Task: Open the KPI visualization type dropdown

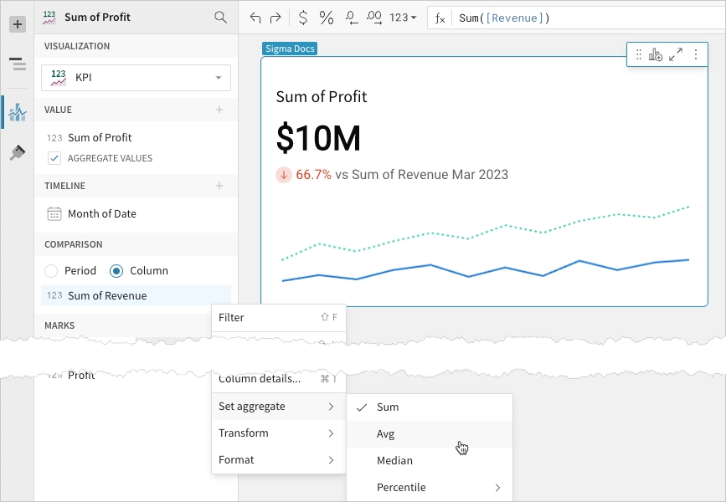Action: pyautogui.click(x=136, y=78)
